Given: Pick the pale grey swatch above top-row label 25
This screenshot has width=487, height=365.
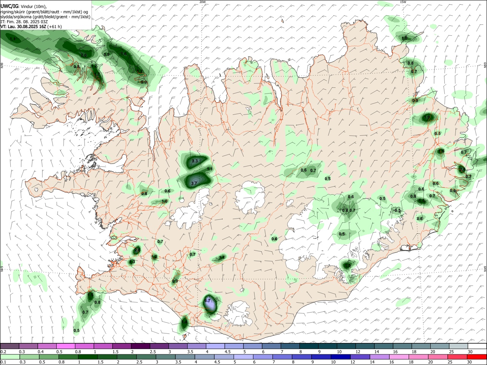Looking at the screenshot, I should (x=458, y=346).
